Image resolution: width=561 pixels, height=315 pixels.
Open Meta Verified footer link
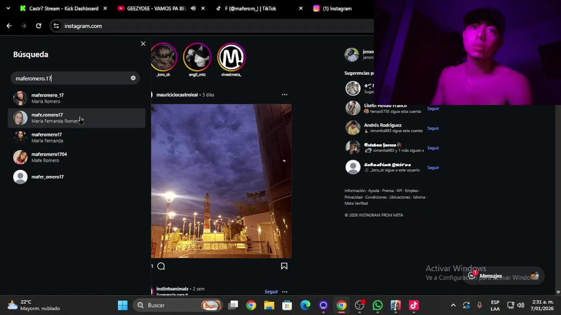click(x=356, y=203)
